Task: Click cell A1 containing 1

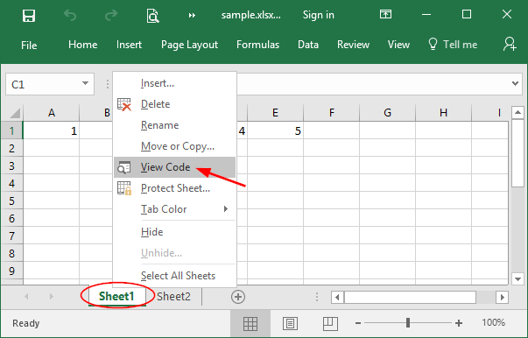Action: click(51, 130)
